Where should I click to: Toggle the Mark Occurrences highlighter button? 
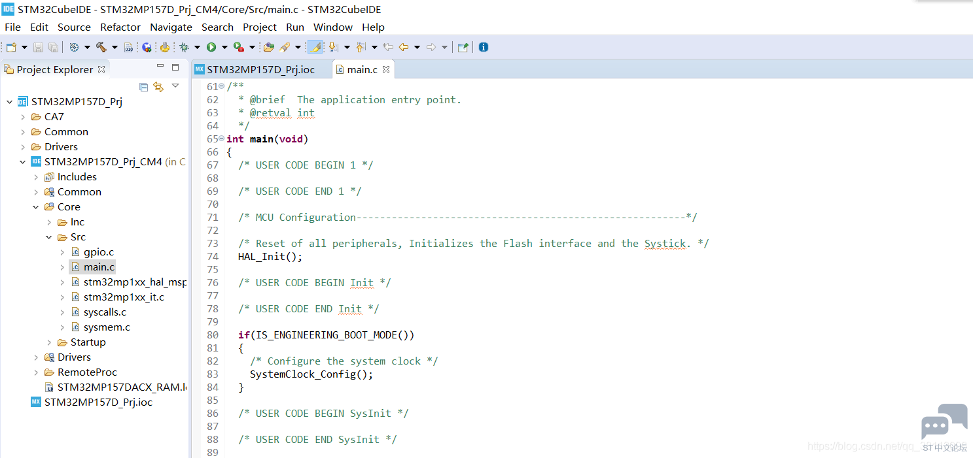tap(315, 47)
